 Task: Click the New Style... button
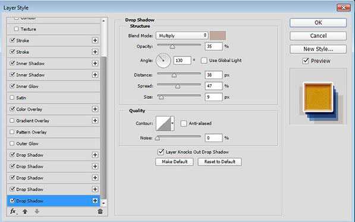(318, 49)
